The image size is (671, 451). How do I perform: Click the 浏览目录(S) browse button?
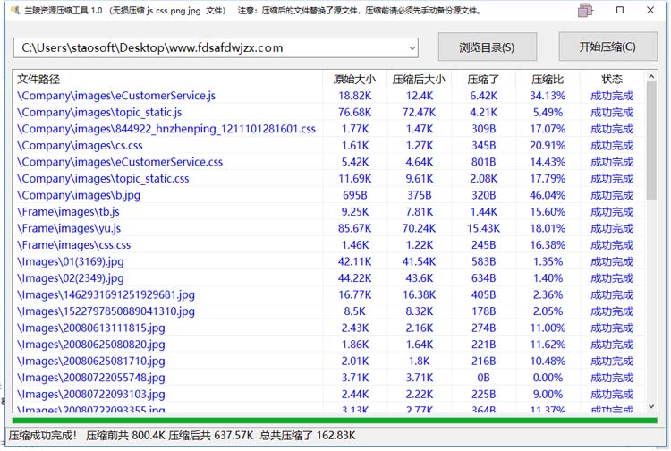[x=487, y=47]
